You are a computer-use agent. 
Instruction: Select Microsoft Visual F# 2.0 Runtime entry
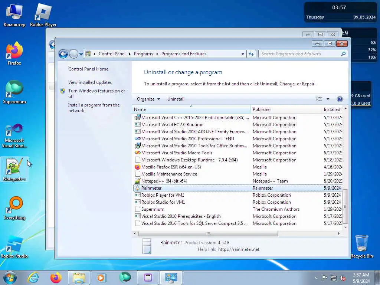tap(237, 124)
